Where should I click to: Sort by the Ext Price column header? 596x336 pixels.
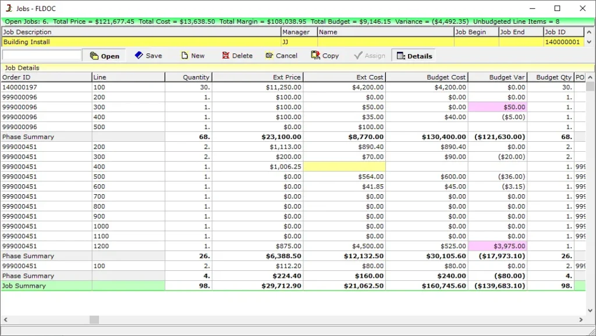click(257, 77)
